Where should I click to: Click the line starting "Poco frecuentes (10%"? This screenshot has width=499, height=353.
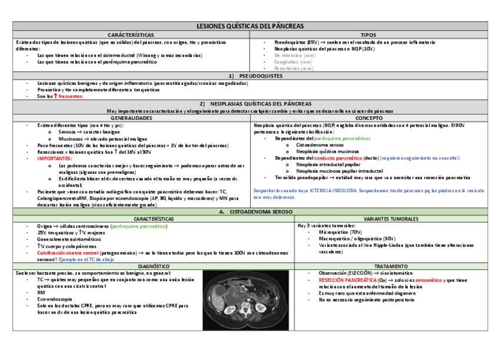[133, 146]
